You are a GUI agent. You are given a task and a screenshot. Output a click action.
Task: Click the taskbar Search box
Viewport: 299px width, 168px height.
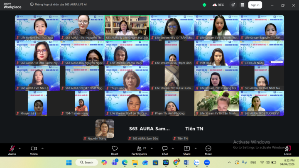click(87, 163)
